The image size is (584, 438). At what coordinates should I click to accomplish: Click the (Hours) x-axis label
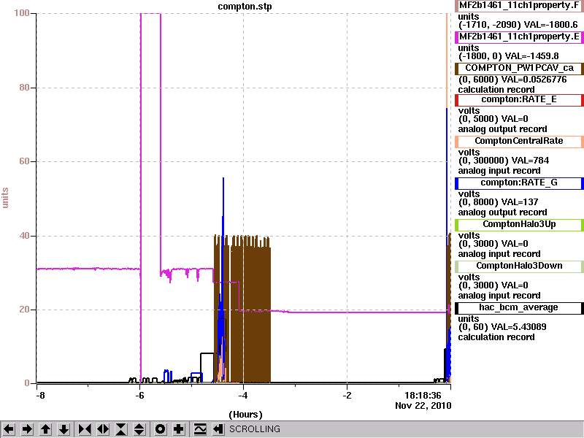(x=245, y=415)
